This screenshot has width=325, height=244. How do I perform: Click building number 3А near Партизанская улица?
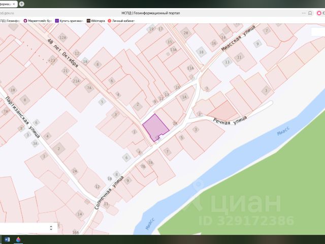point(35,143)
